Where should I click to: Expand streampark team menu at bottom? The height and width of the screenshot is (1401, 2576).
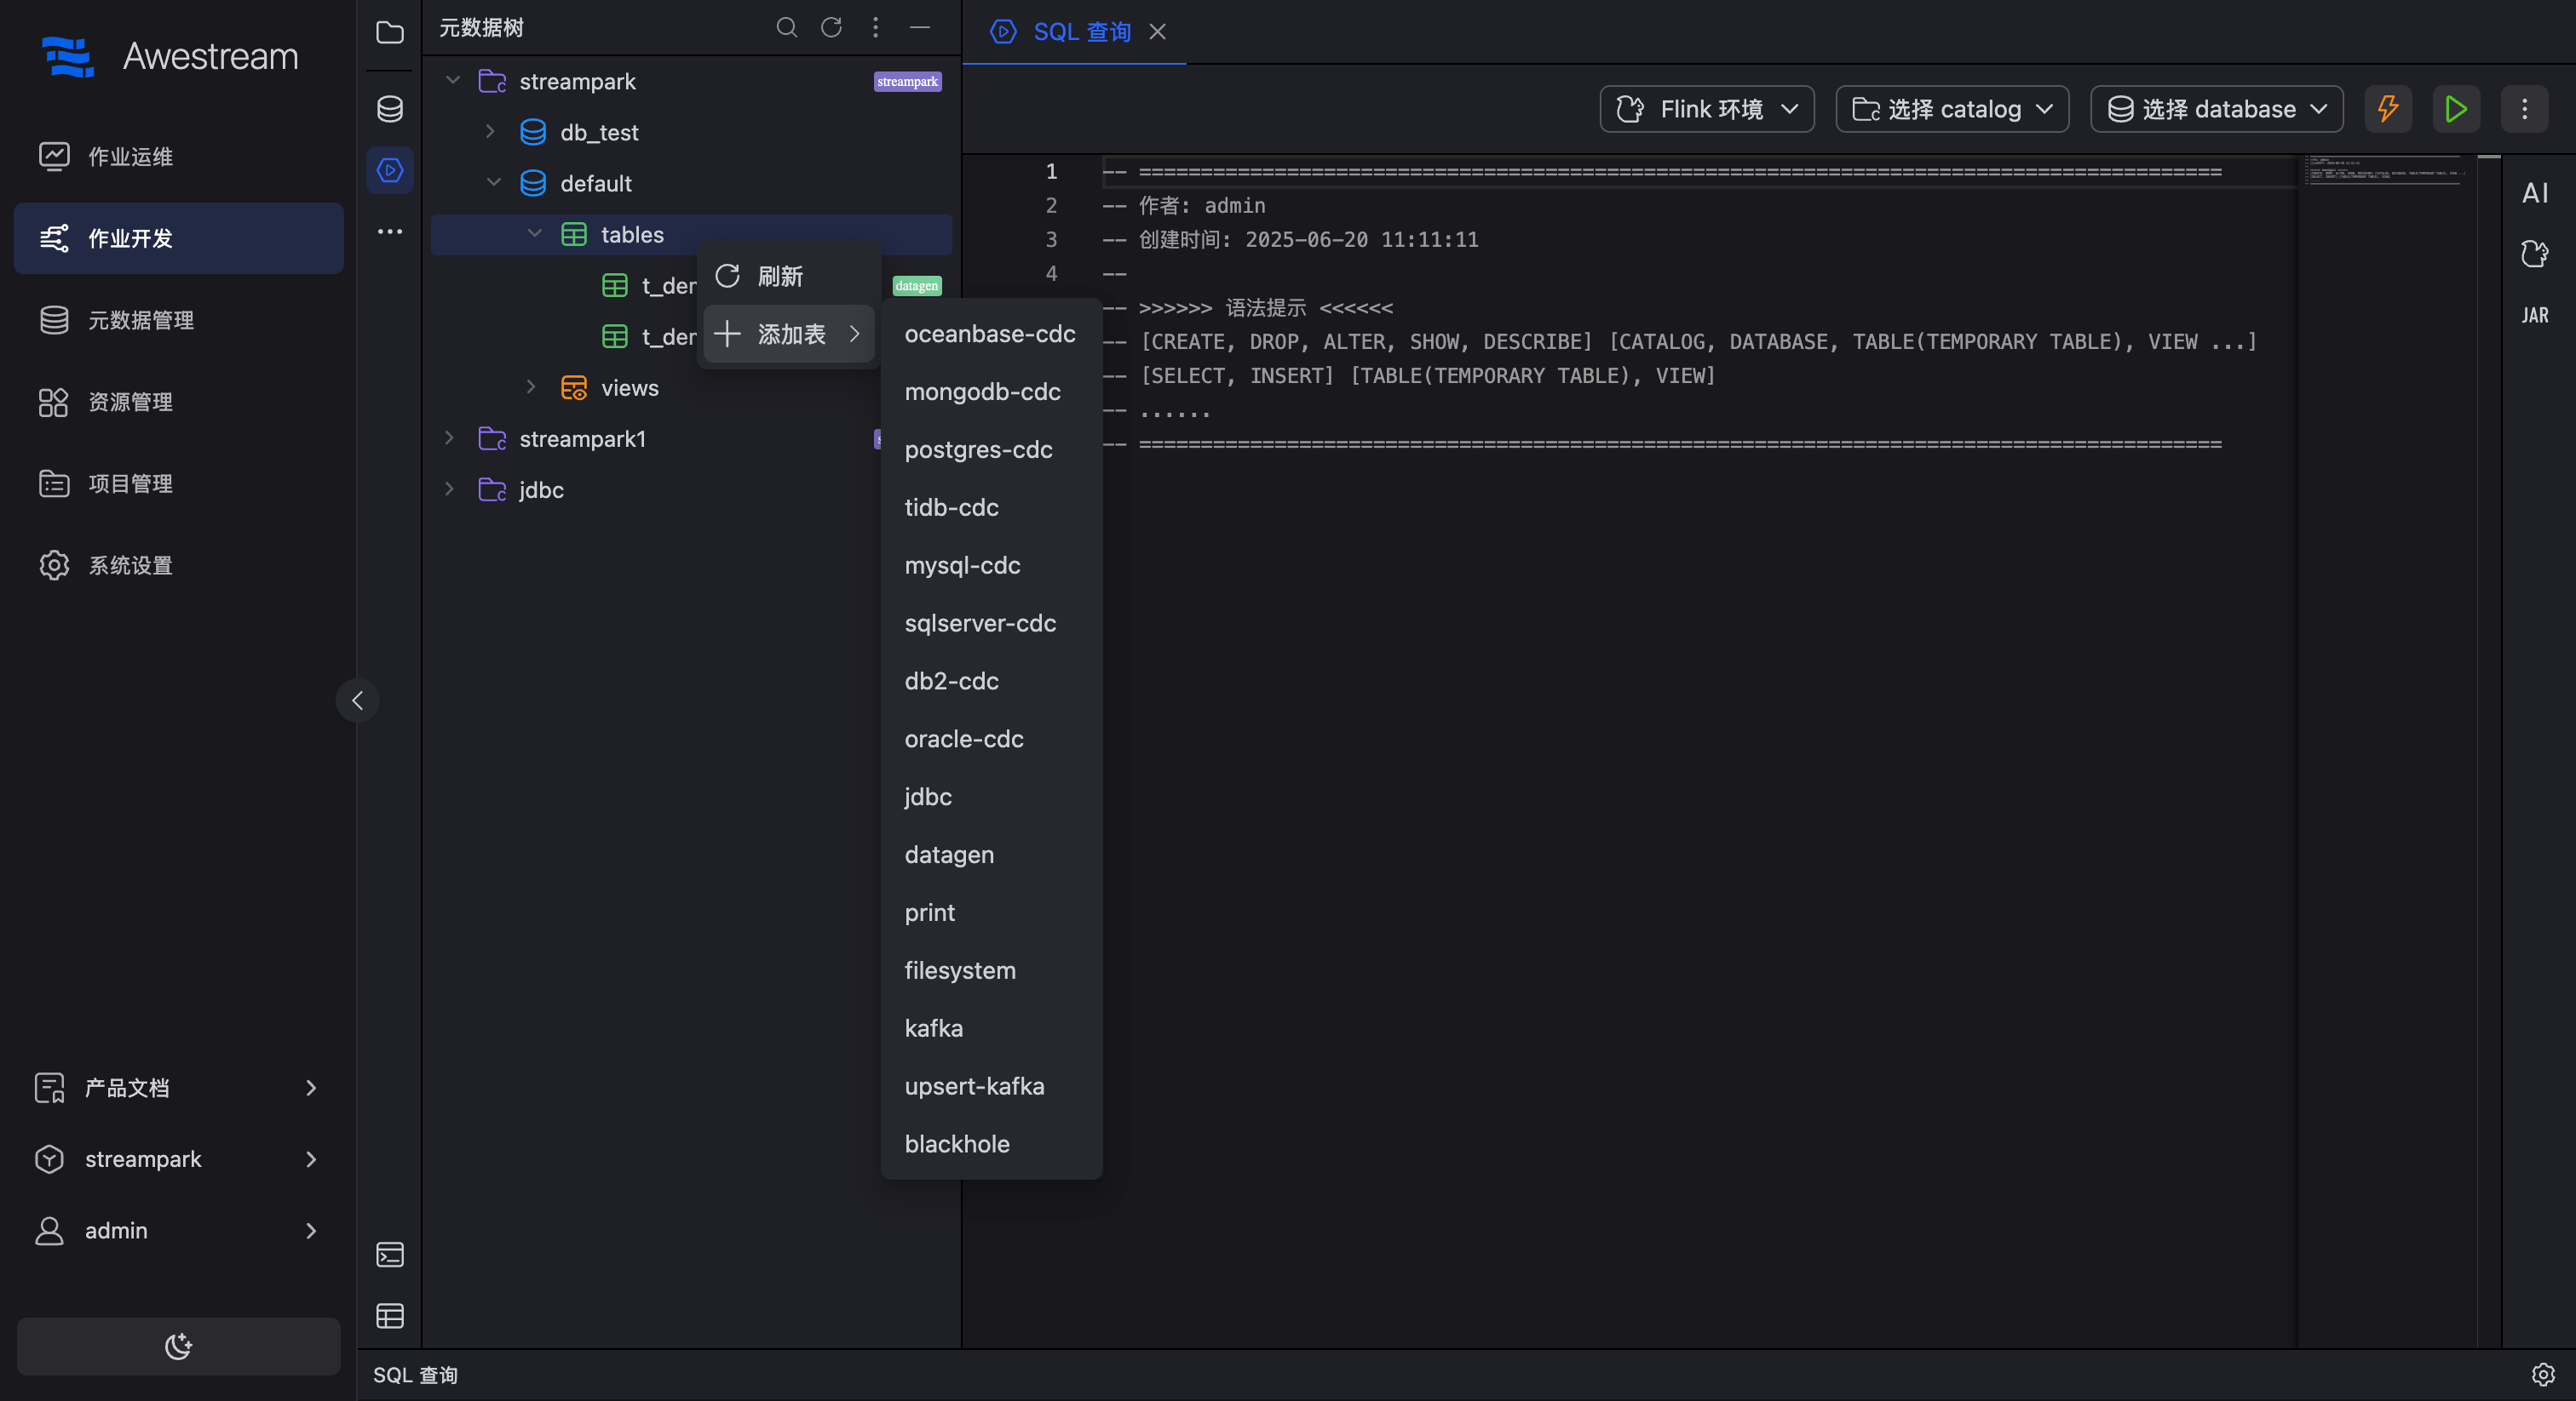178,1159
